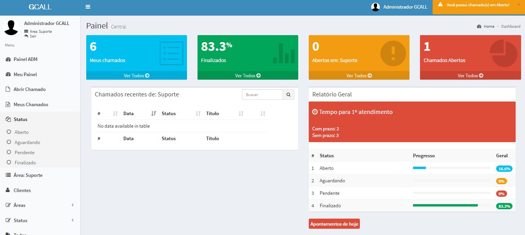This screenshot has width=525, height=235.
Task: Click the Home dashboard breadcrumb icon
Action: pos(479,27)
